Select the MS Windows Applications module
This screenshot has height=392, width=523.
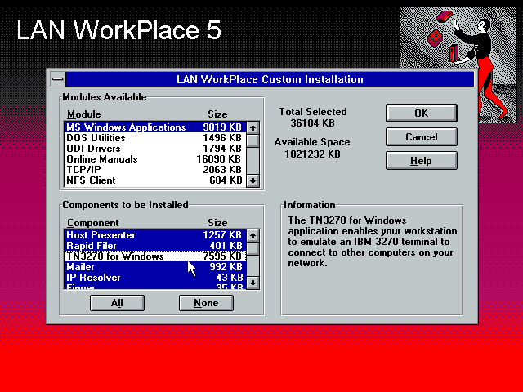tap(154, 127)
